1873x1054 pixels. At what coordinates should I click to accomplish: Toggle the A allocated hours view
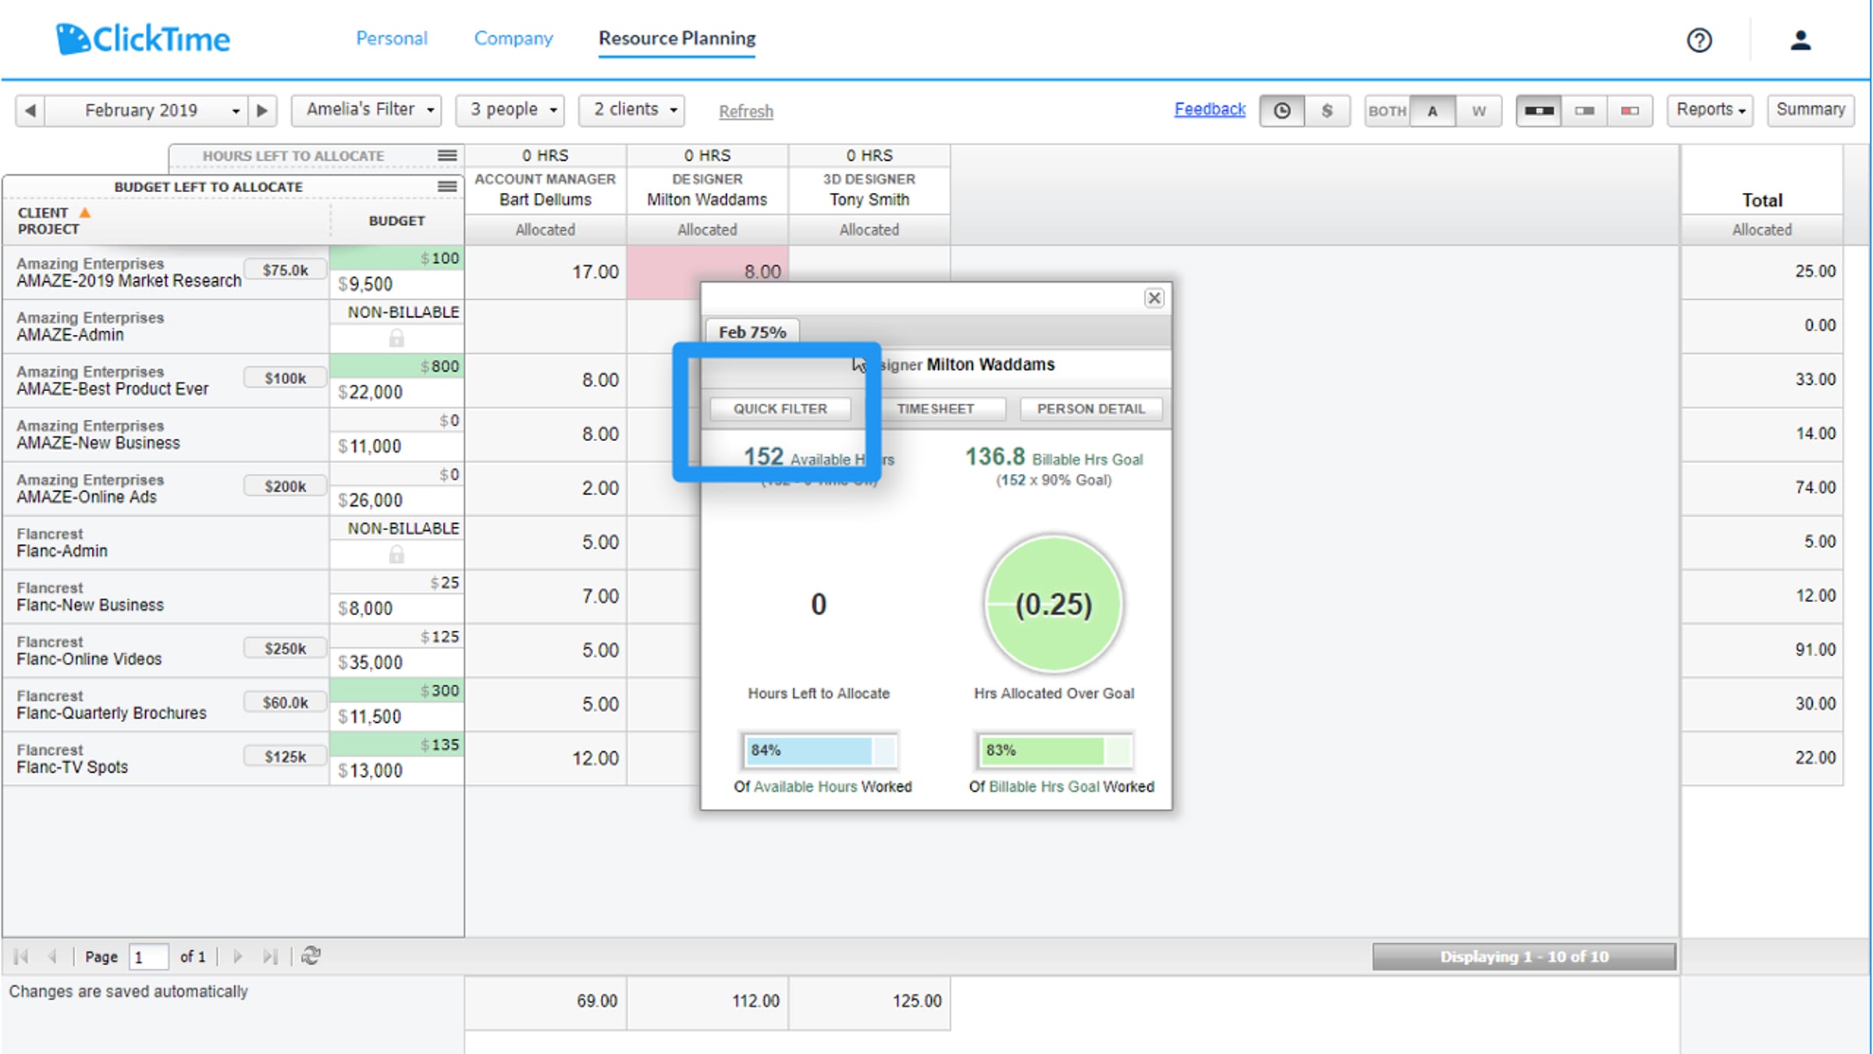(1432, 111)
